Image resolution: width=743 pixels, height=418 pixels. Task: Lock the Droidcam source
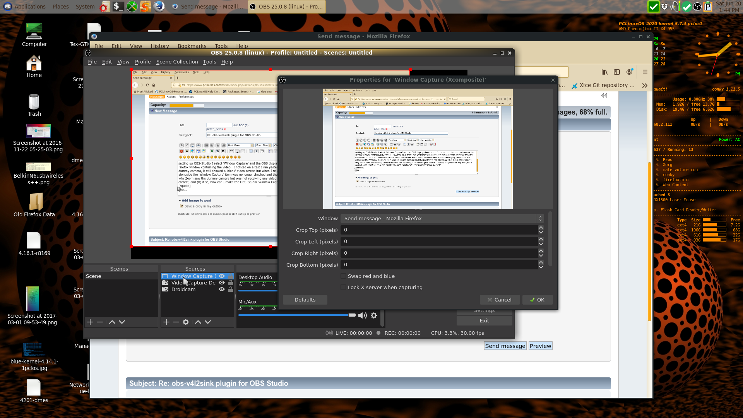[231, 289]
